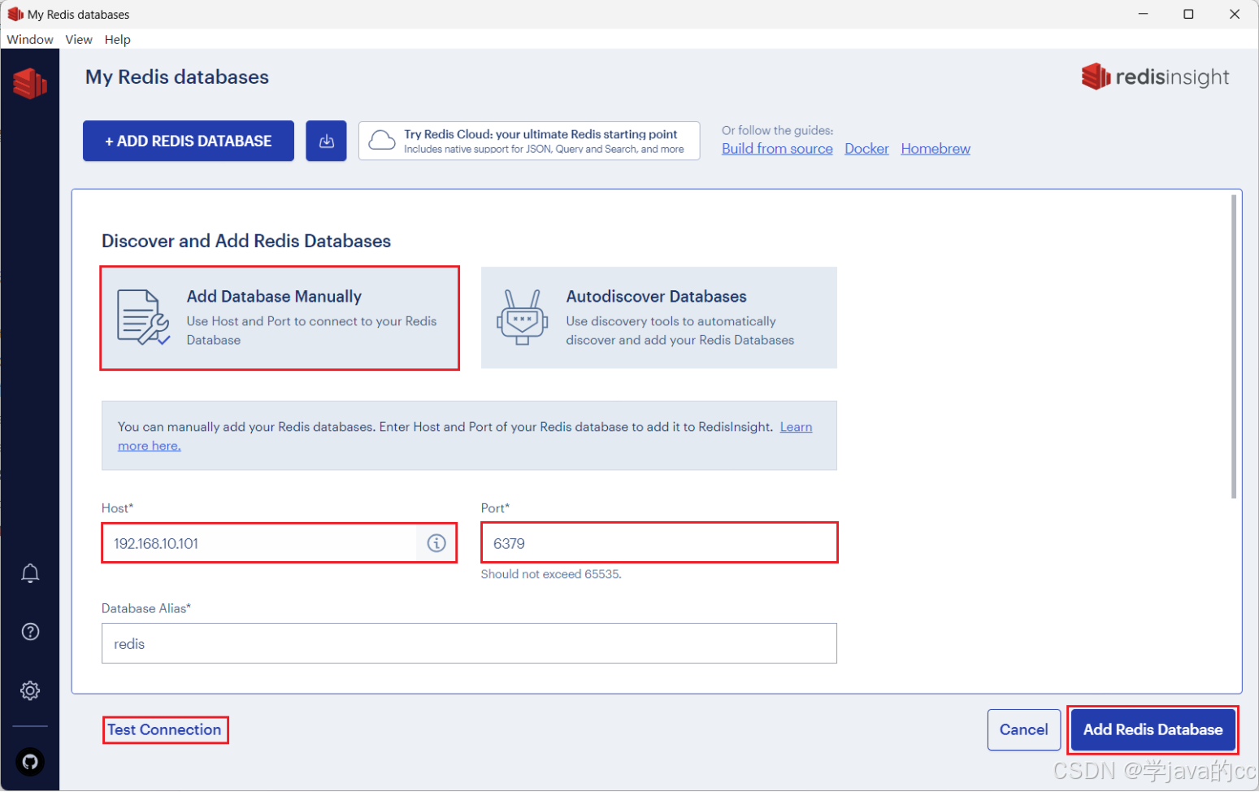This screenshot has height=792, width=1259.
Task: Click the document wrench Add Manually icon
Action: (x=143, y=317)
